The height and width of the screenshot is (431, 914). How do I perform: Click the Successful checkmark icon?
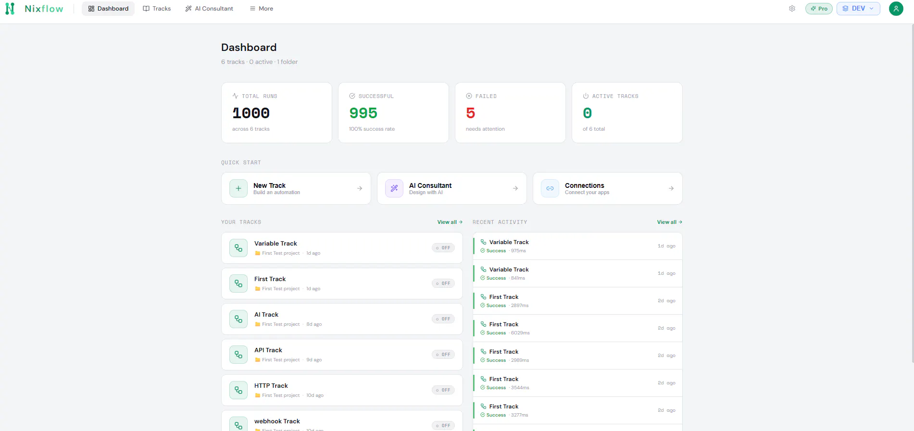352,96
